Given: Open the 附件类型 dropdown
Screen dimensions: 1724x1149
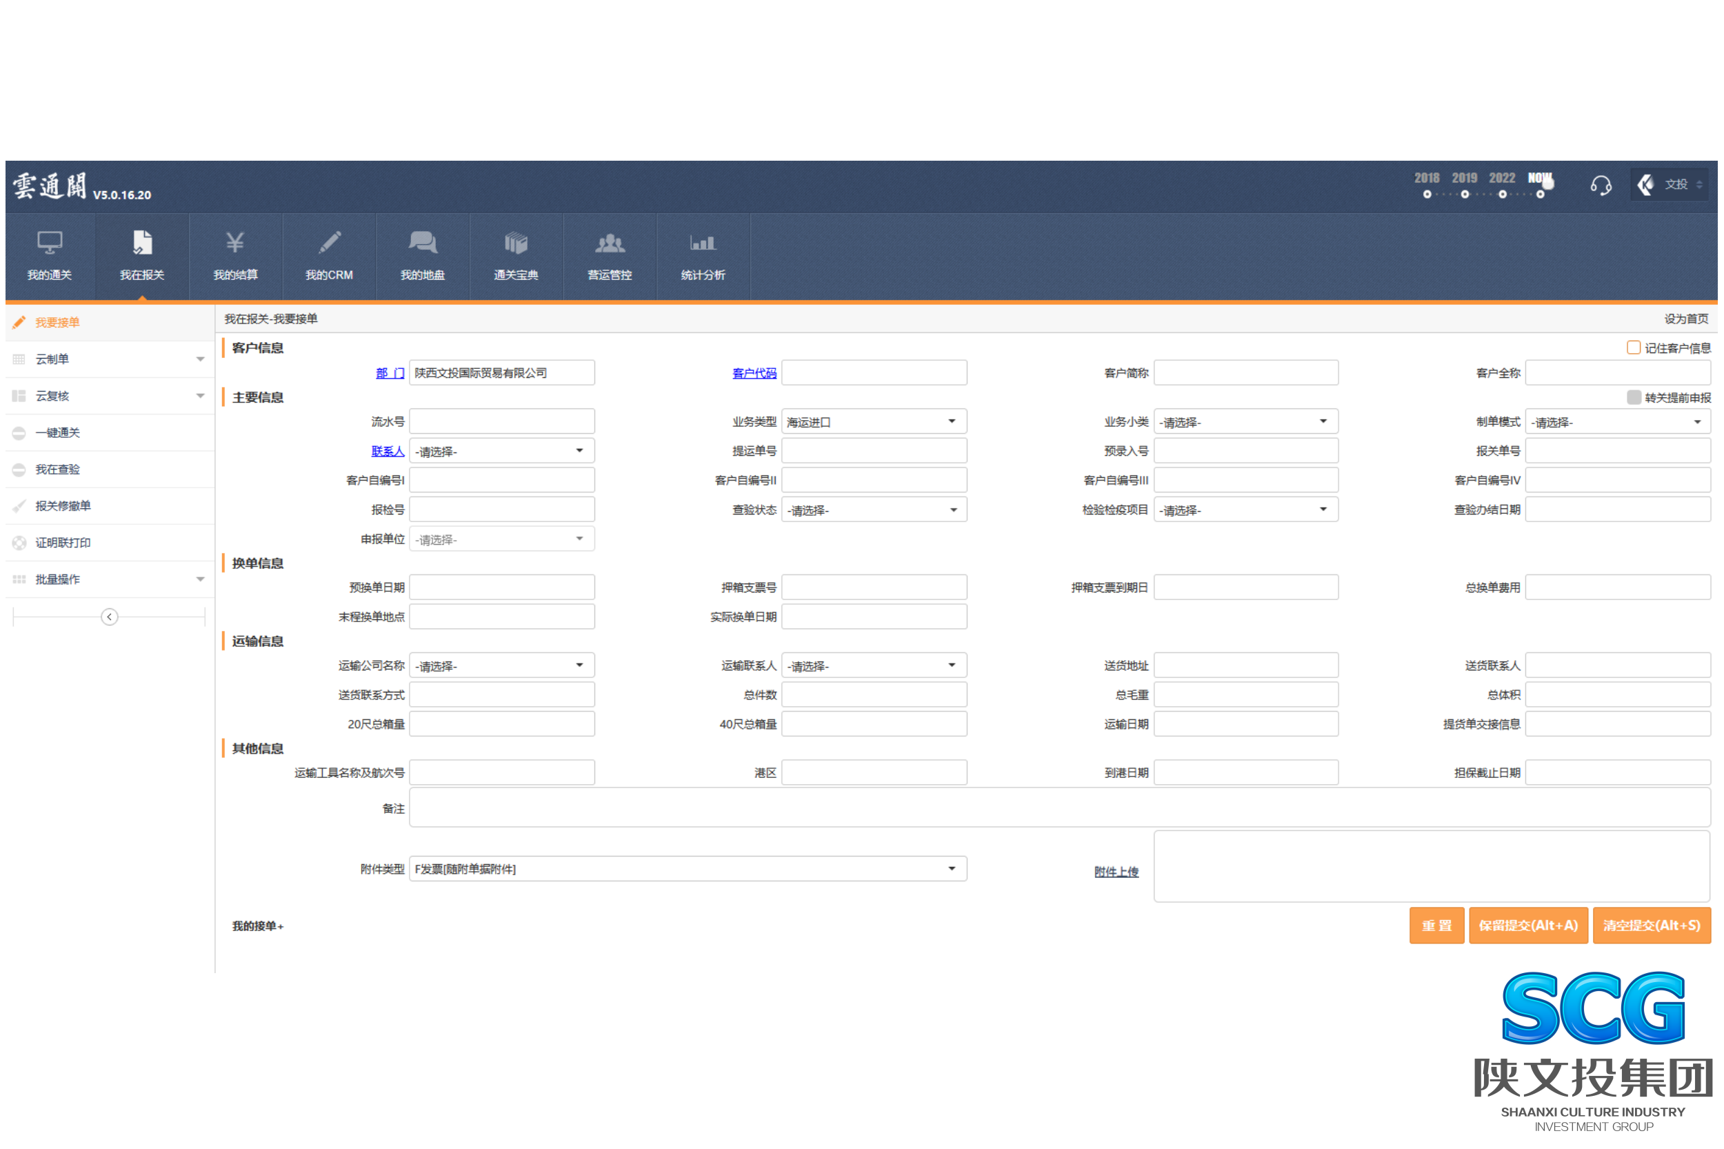Looking at the screenshot, I should 688,868.
